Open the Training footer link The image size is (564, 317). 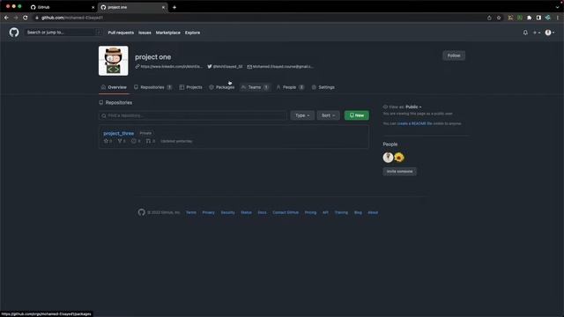[x=341, y=213]
